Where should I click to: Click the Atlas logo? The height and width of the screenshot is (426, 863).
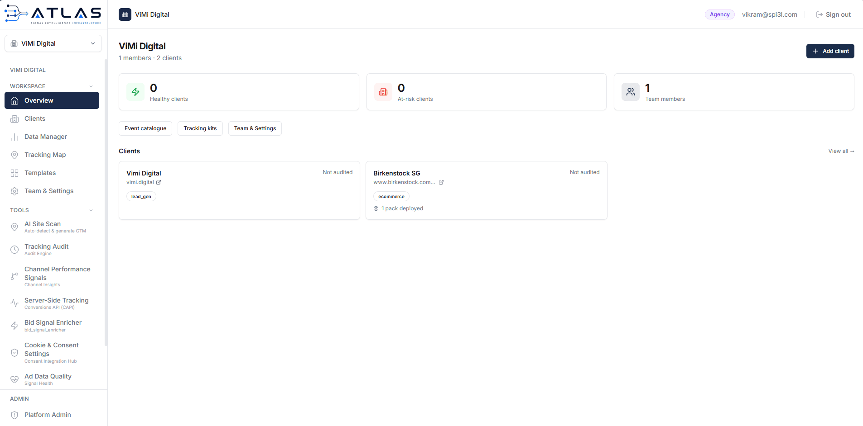click(53, 14)
